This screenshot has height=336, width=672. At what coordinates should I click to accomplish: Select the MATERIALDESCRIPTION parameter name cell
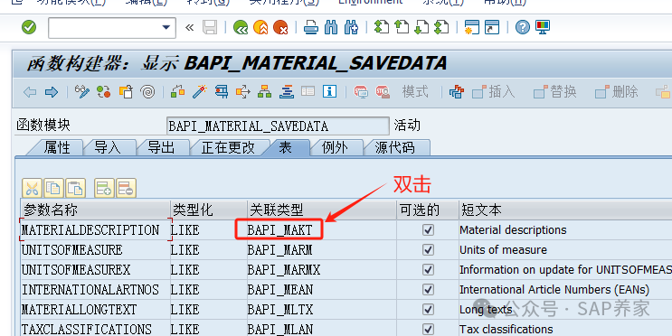tap(96, 229)
